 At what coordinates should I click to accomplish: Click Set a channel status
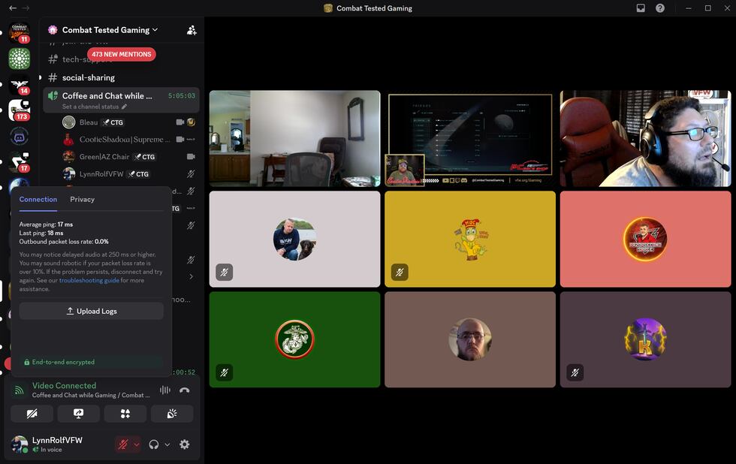[x=90, y=107]
